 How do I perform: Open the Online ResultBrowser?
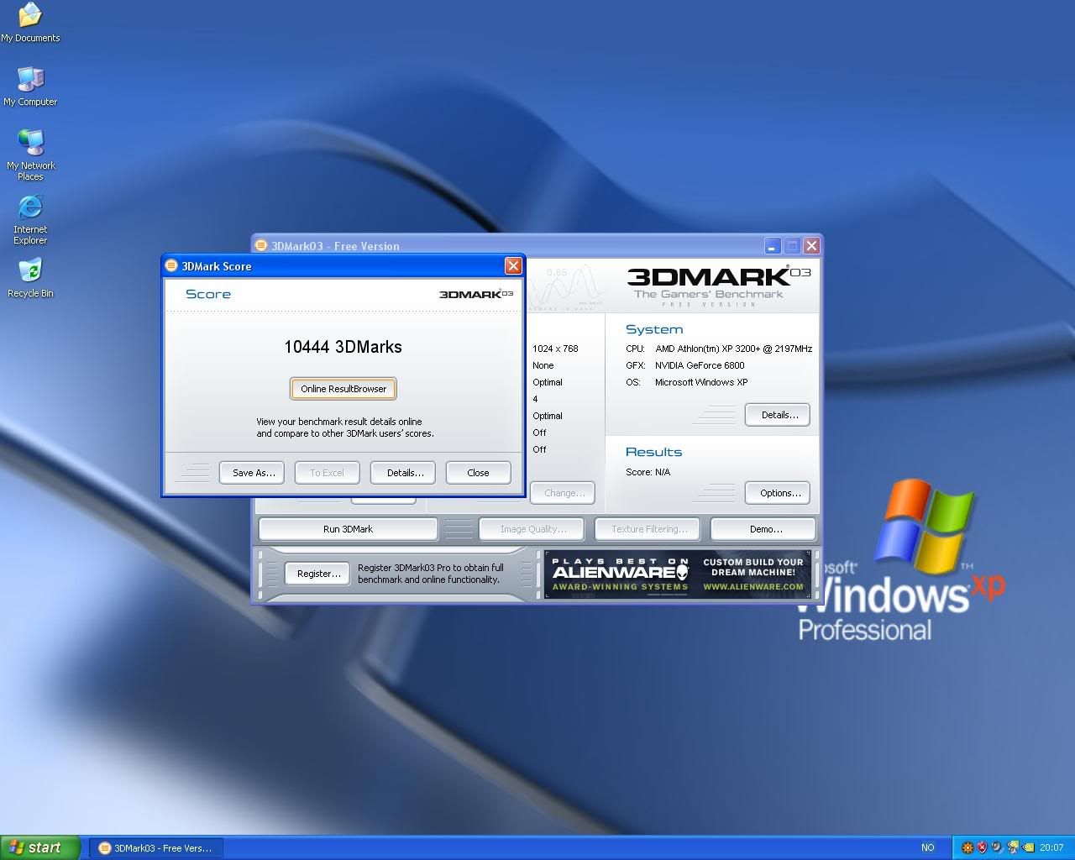coord(343,389)
